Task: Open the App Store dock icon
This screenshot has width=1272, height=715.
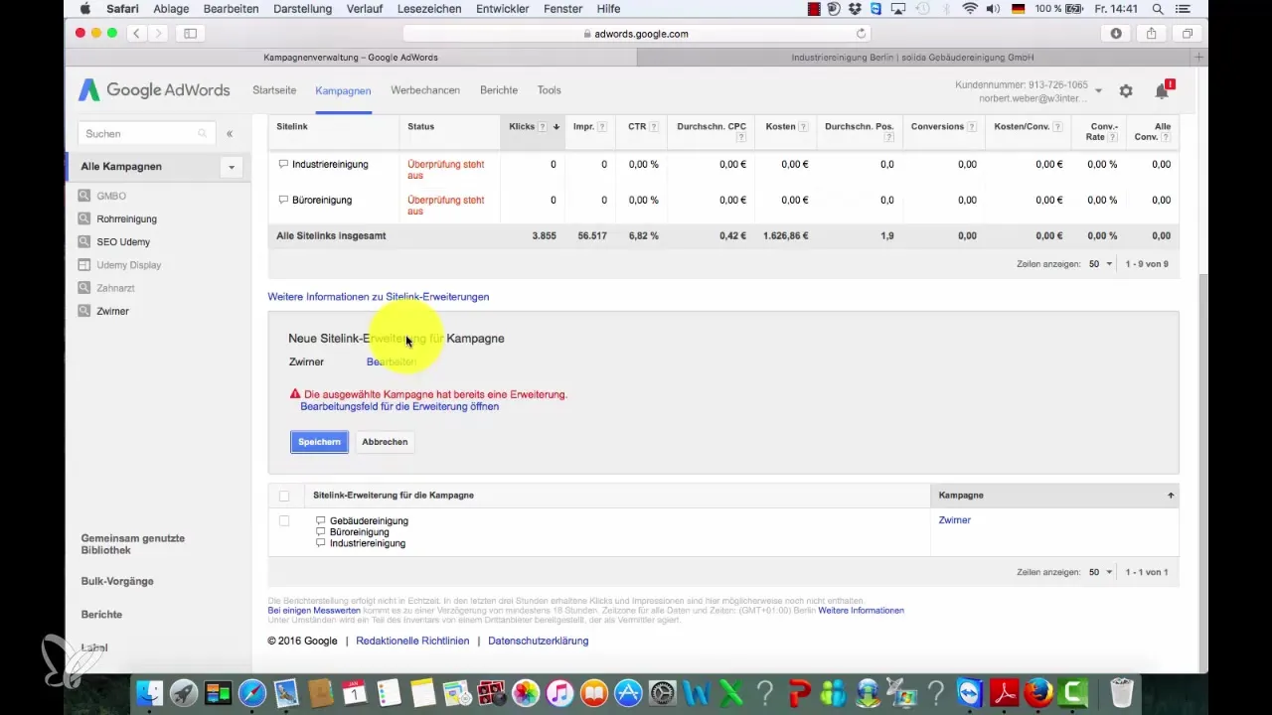Action: (x=628, y=691)
